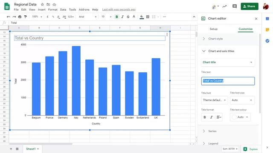Open the Title font Theme default dropdown
This screenshot has height=153, width=273.
pyautogui.click(x=214, y=100)
